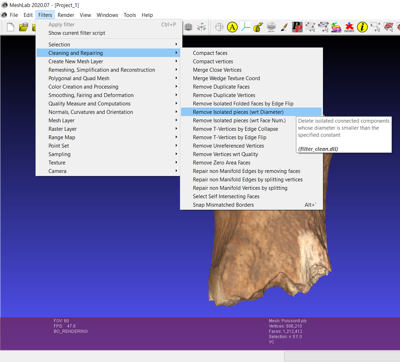Click the New Empty Project icon
The height and width of the screenshot is (362, 400).
11,27
